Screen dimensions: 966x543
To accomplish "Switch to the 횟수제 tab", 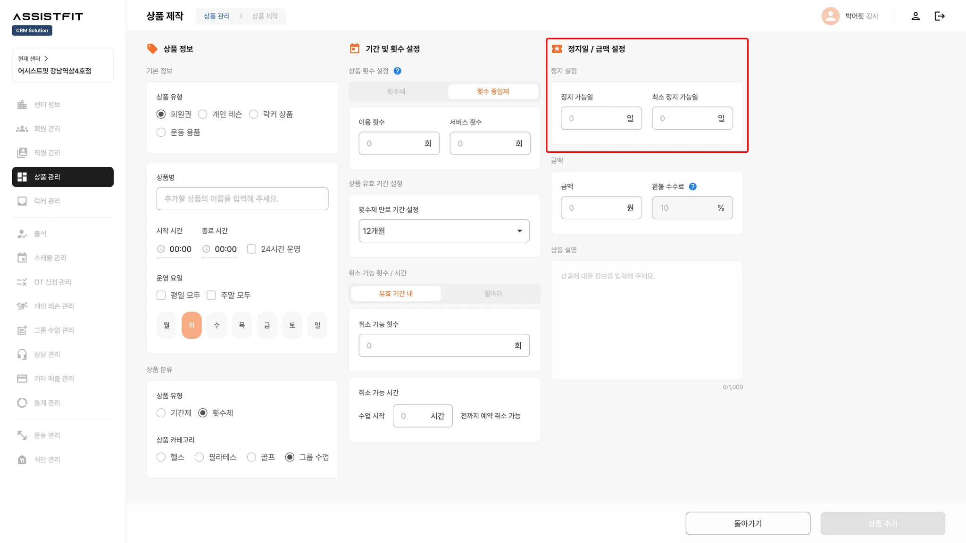I will pos(396,91).
